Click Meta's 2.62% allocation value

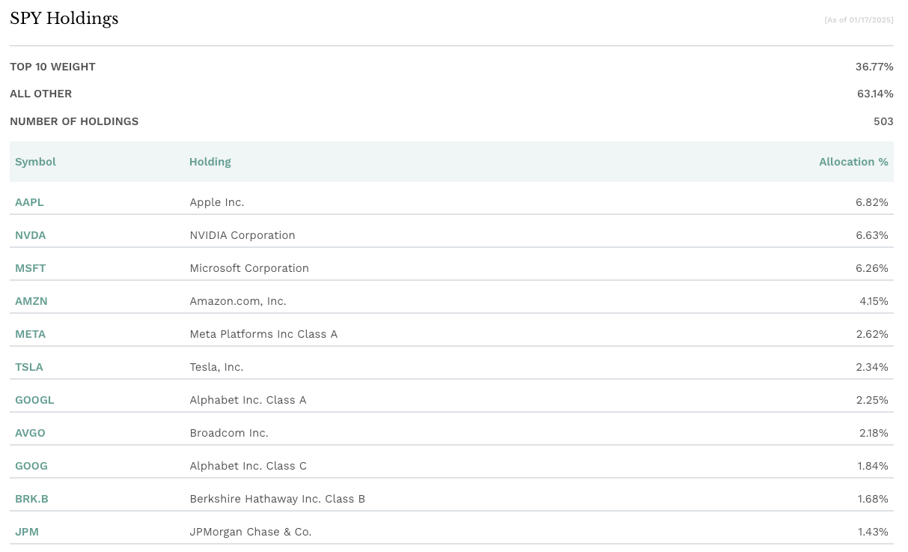pyautogui.click(x=872, y=334)
